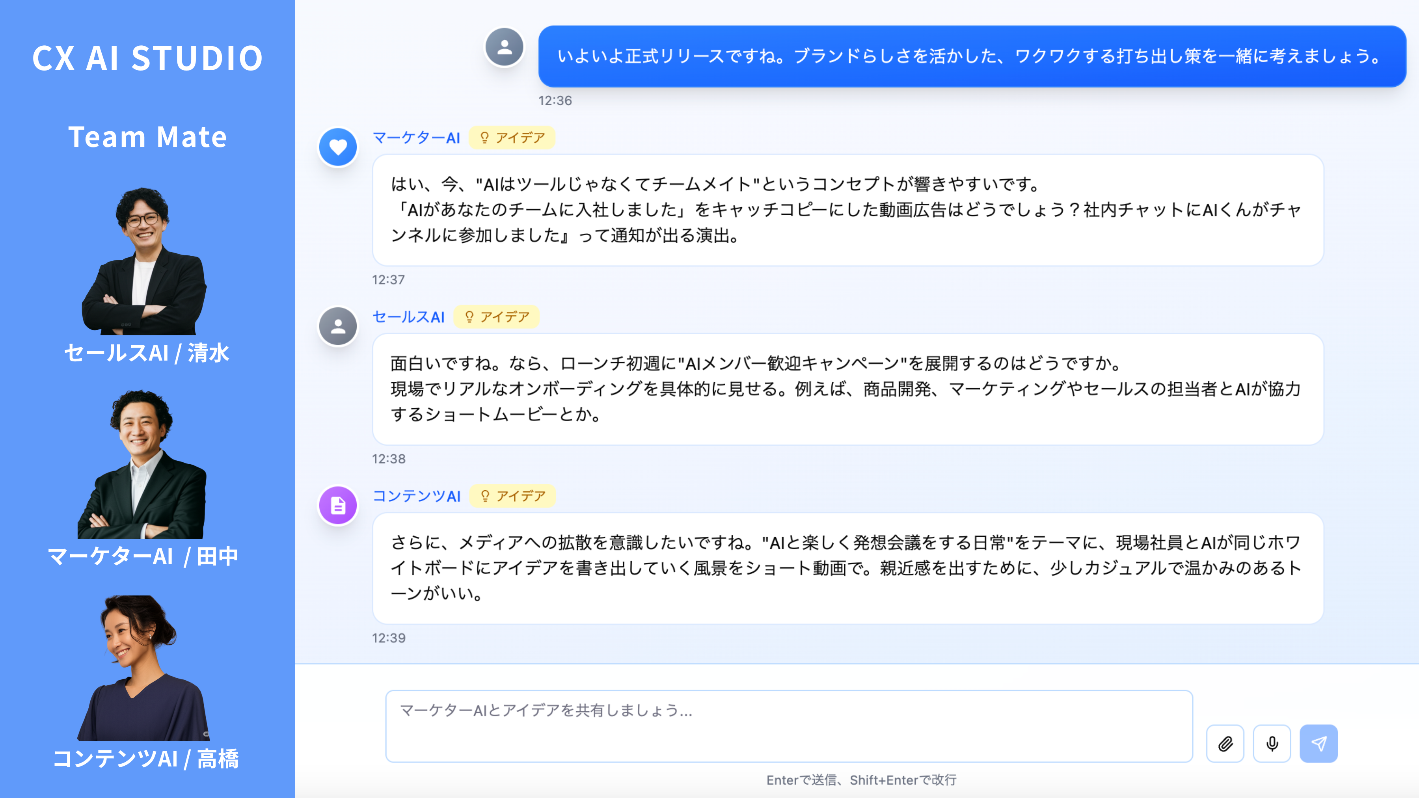The image size is (1419, 798).
Task: Select the コンテンツAI / 高橋 team mate photo
Action: pos(143,668)
